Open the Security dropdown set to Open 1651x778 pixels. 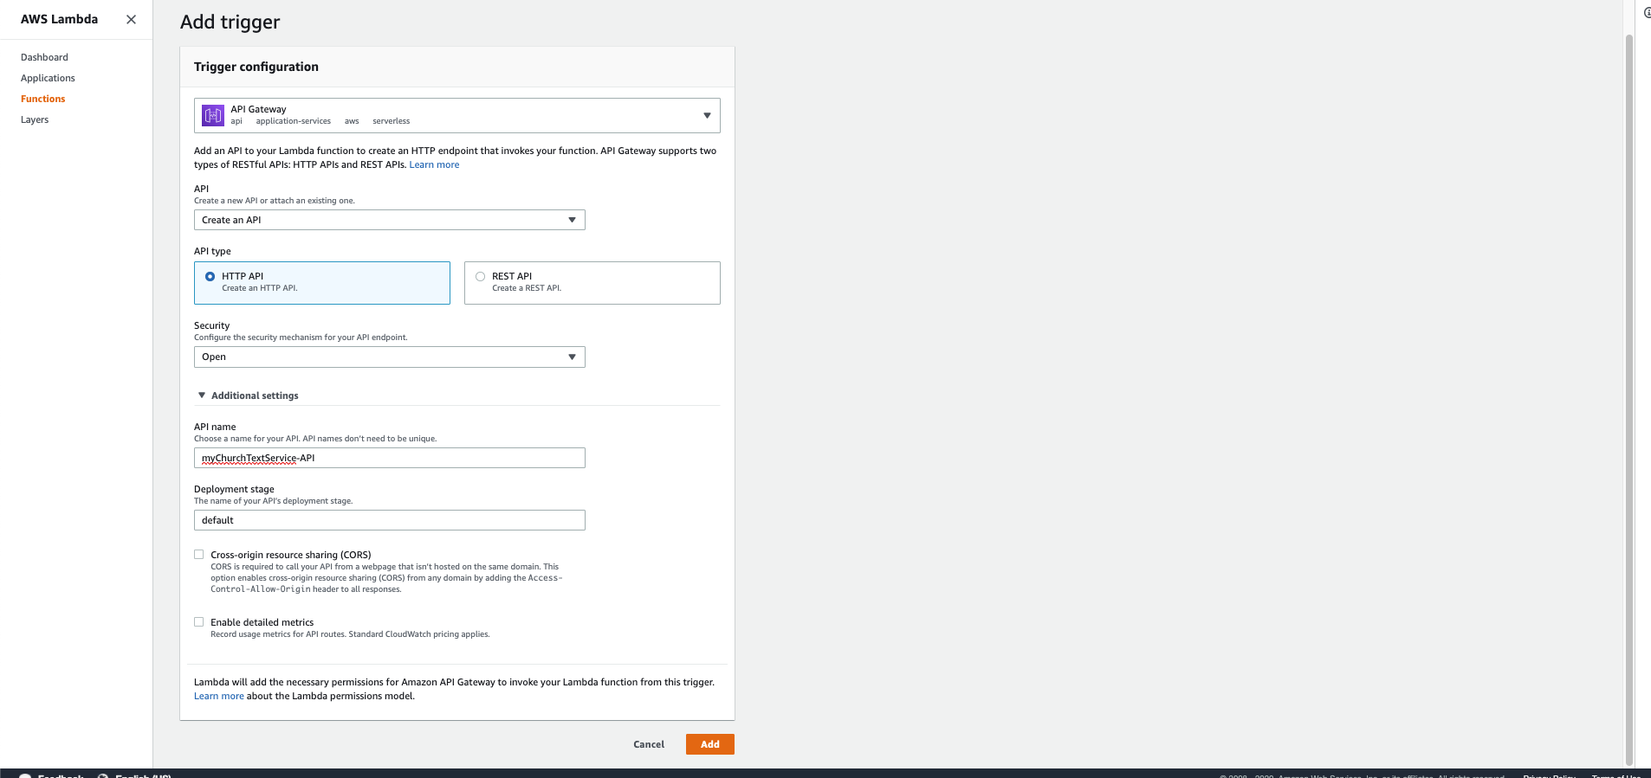390,357
